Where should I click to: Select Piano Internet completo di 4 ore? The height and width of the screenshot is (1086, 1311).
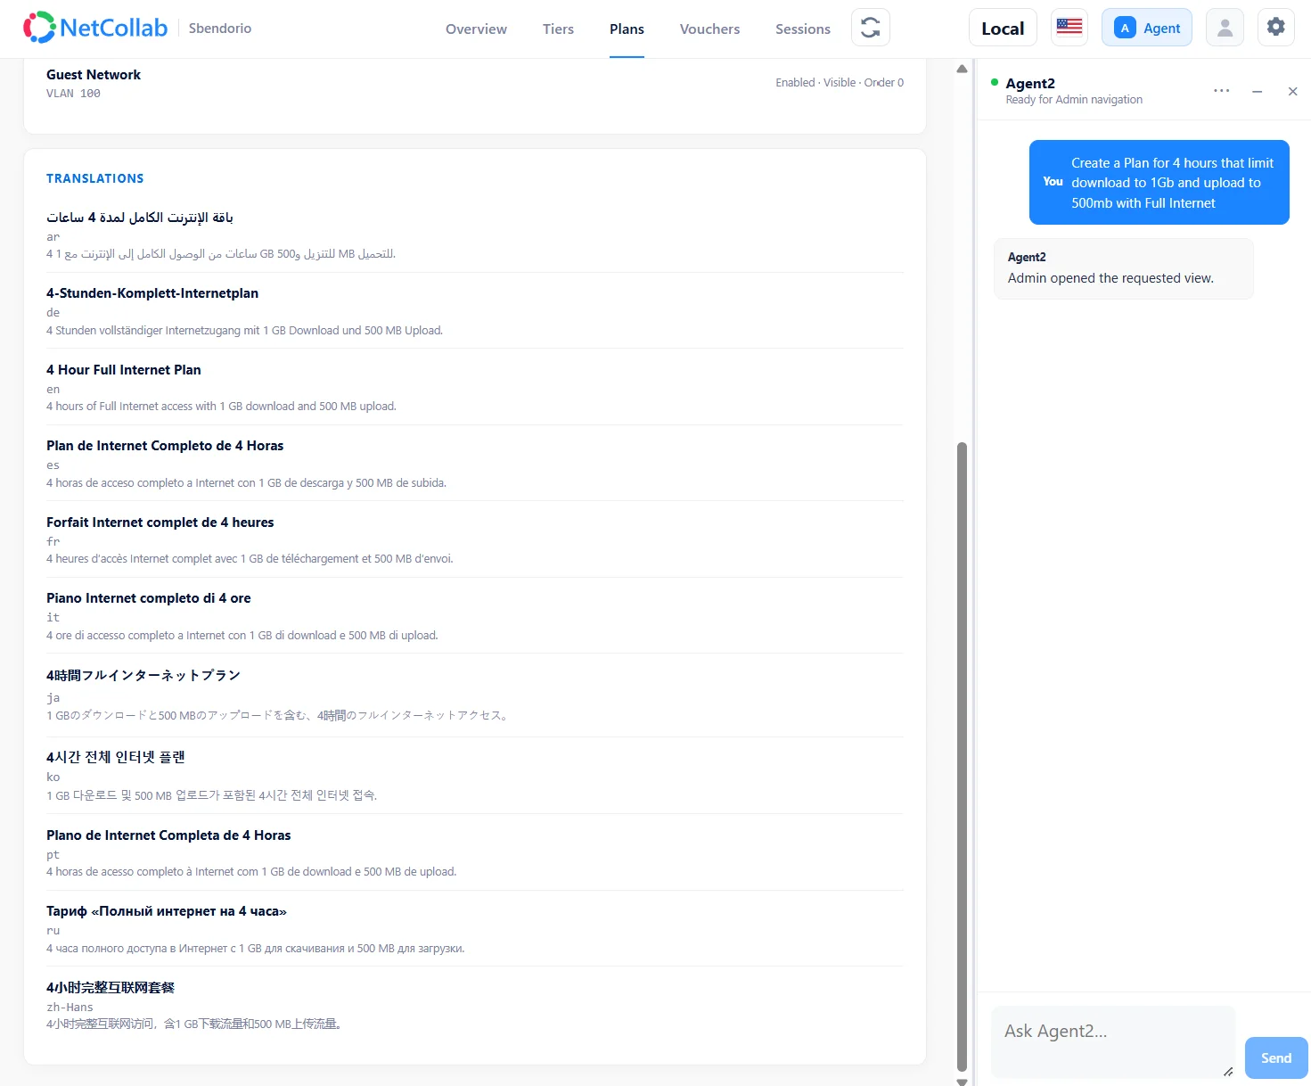[x=149, y=598]
